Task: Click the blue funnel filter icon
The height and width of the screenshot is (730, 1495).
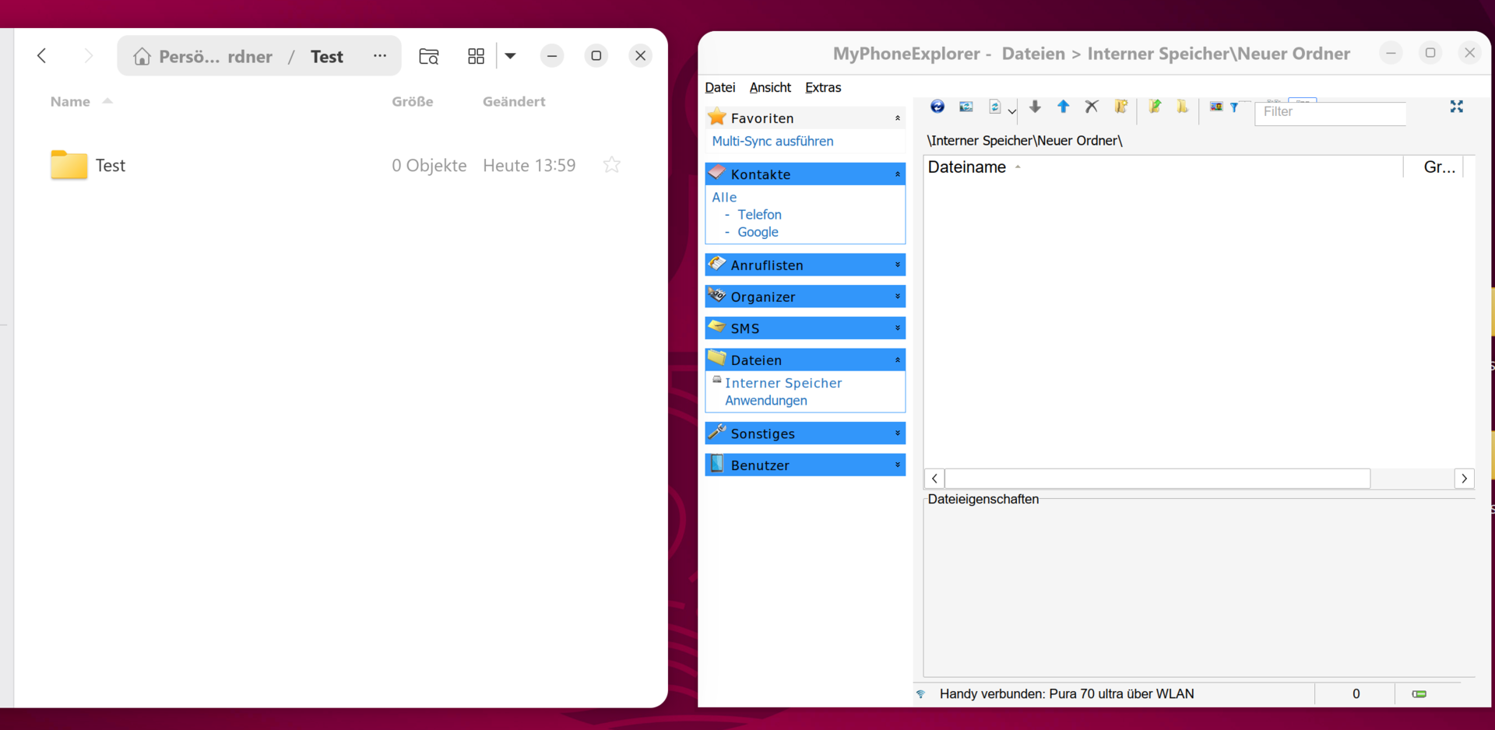Action: 1234,107
